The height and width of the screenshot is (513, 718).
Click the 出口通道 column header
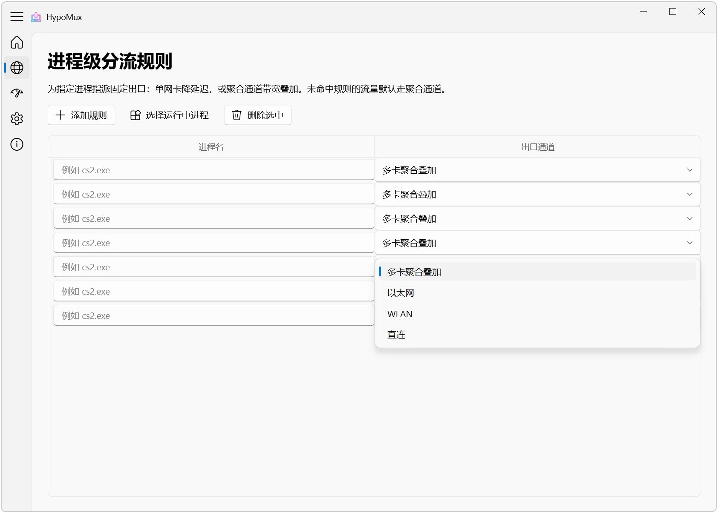click(538, 147)
